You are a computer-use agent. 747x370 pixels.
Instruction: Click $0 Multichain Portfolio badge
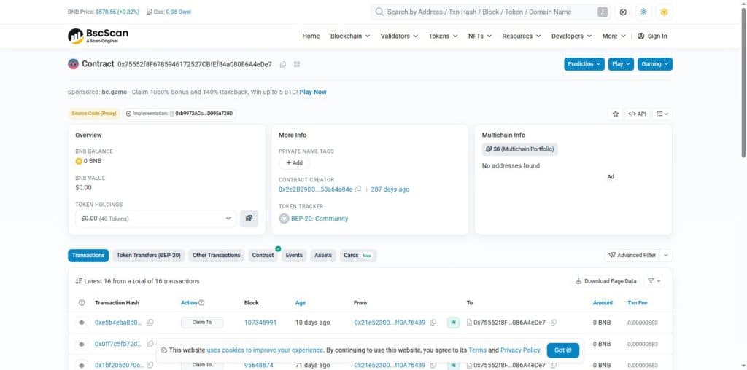coord(519,149)
